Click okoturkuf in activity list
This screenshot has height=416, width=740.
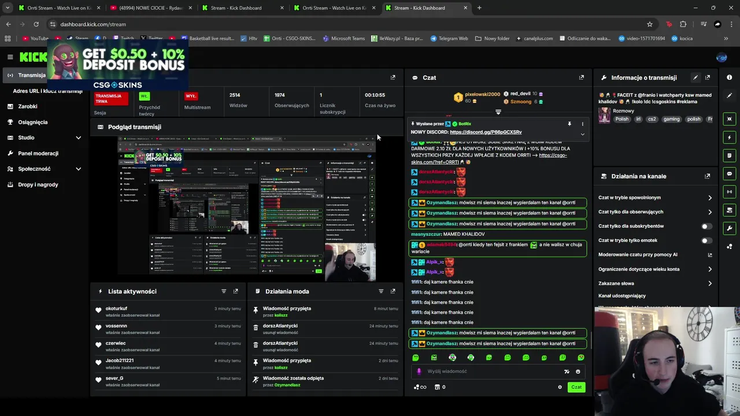116,309
